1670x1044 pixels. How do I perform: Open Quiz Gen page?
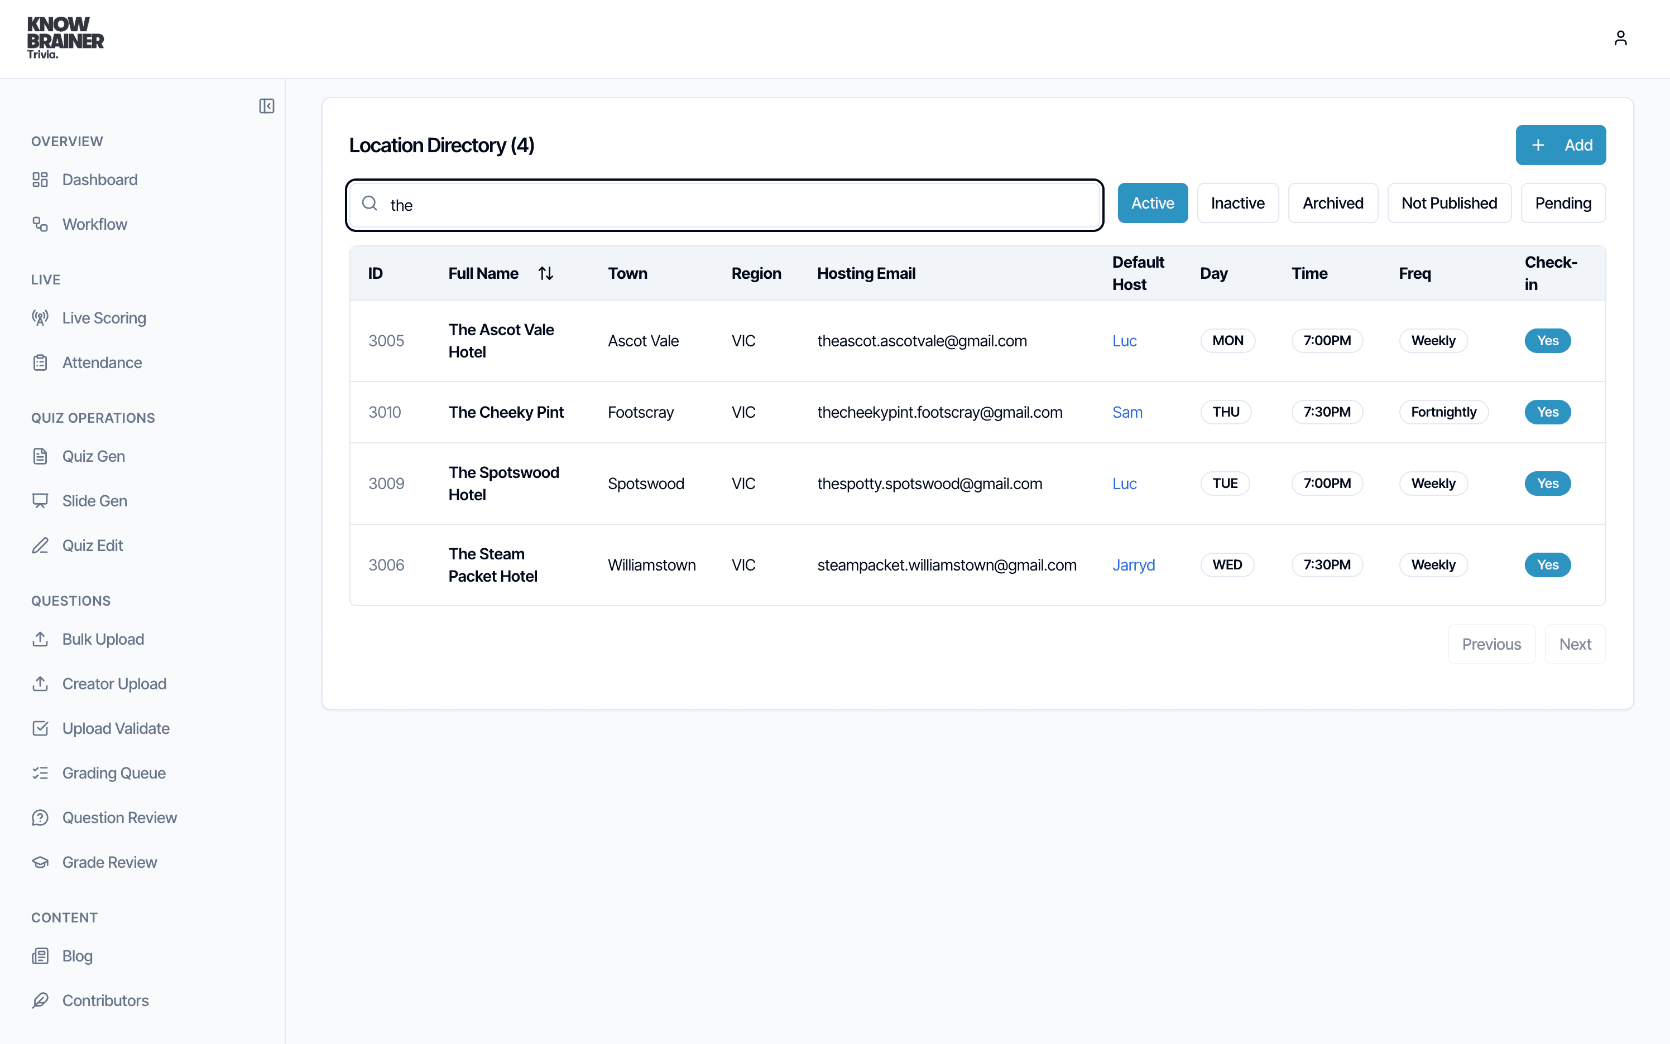pyautogui.click(x=93, y=456)
